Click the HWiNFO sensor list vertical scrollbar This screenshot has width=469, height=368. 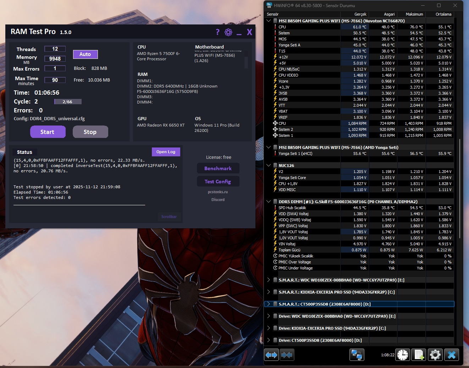pos(459,188)
